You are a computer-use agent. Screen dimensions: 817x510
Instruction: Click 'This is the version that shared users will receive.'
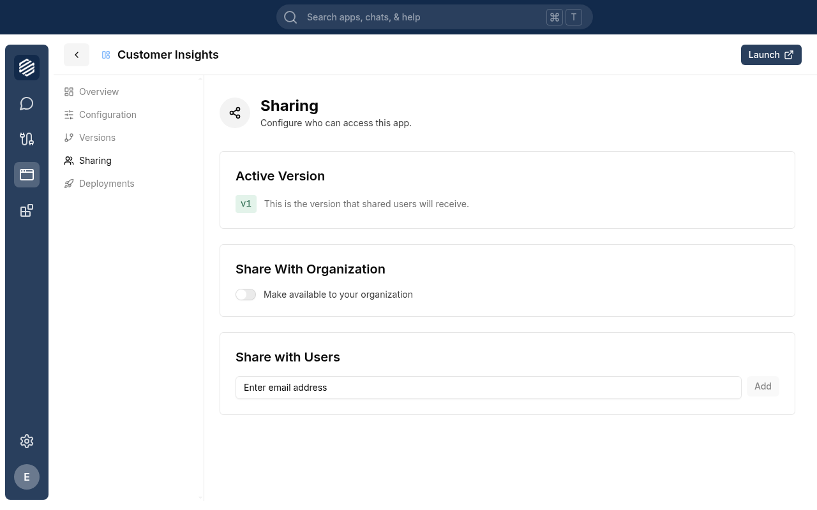tap(366, 204)
